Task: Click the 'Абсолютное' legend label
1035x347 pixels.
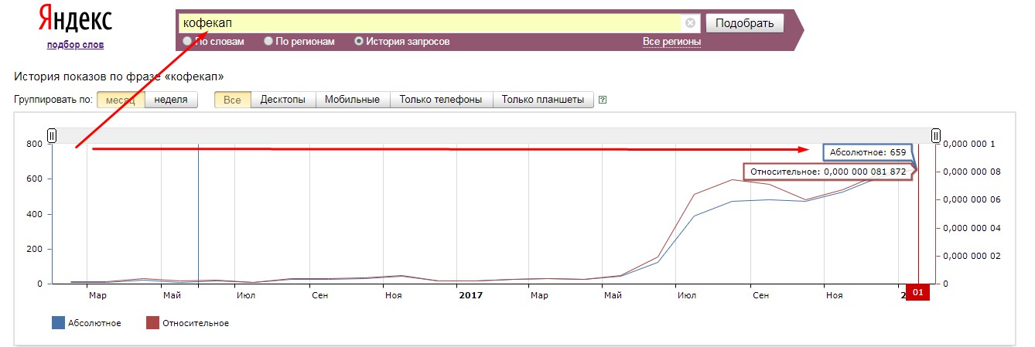Action: [x=95, y=323]
